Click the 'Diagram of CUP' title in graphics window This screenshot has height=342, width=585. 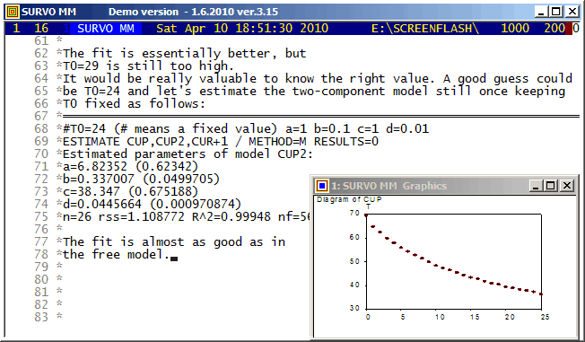(x=349, y=199)
